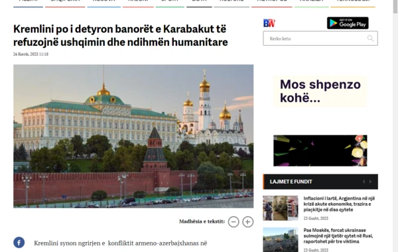Open thumbnail for Argentina inflation story
Image resolution: width=398 pixels, height=252 pixels.
tap(281, 208)
